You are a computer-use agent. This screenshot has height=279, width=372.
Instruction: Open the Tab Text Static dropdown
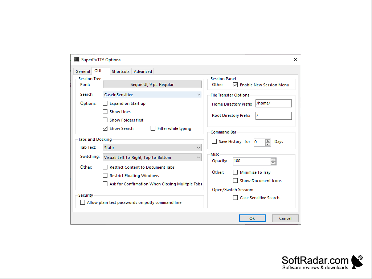click(x=152, y=148)
